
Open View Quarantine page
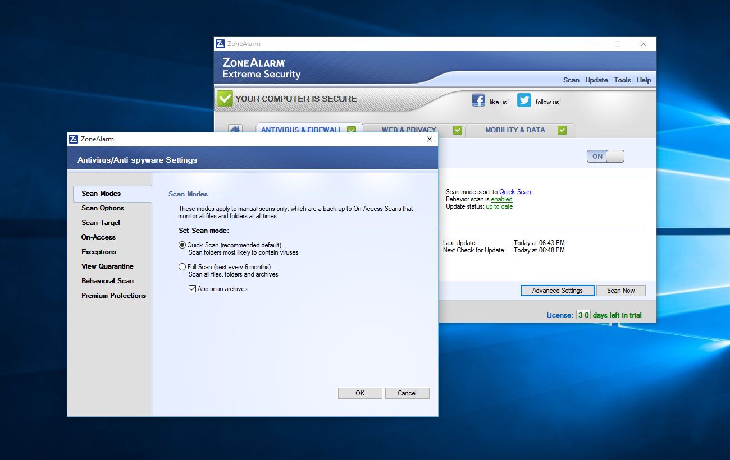pos(107,266)
